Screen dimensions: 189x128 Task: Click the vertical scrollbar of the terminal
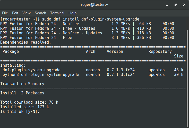(187, 78)
